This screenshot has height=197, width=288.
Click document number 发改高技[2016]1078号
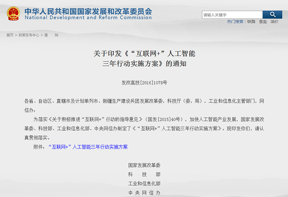coord(144,83)
